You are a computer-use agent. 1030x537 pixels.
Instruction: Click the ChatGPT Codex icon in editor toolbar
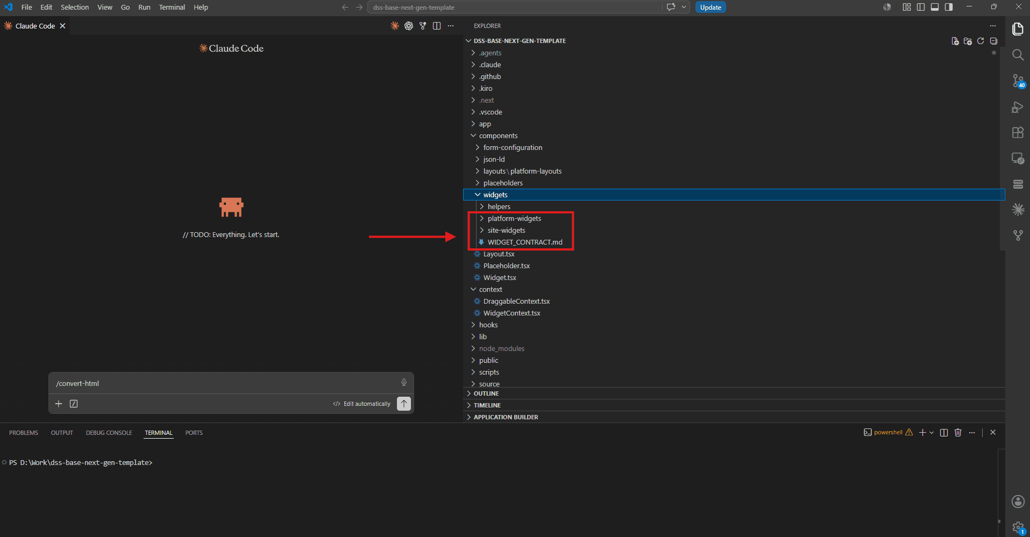(x=409, y=26)
